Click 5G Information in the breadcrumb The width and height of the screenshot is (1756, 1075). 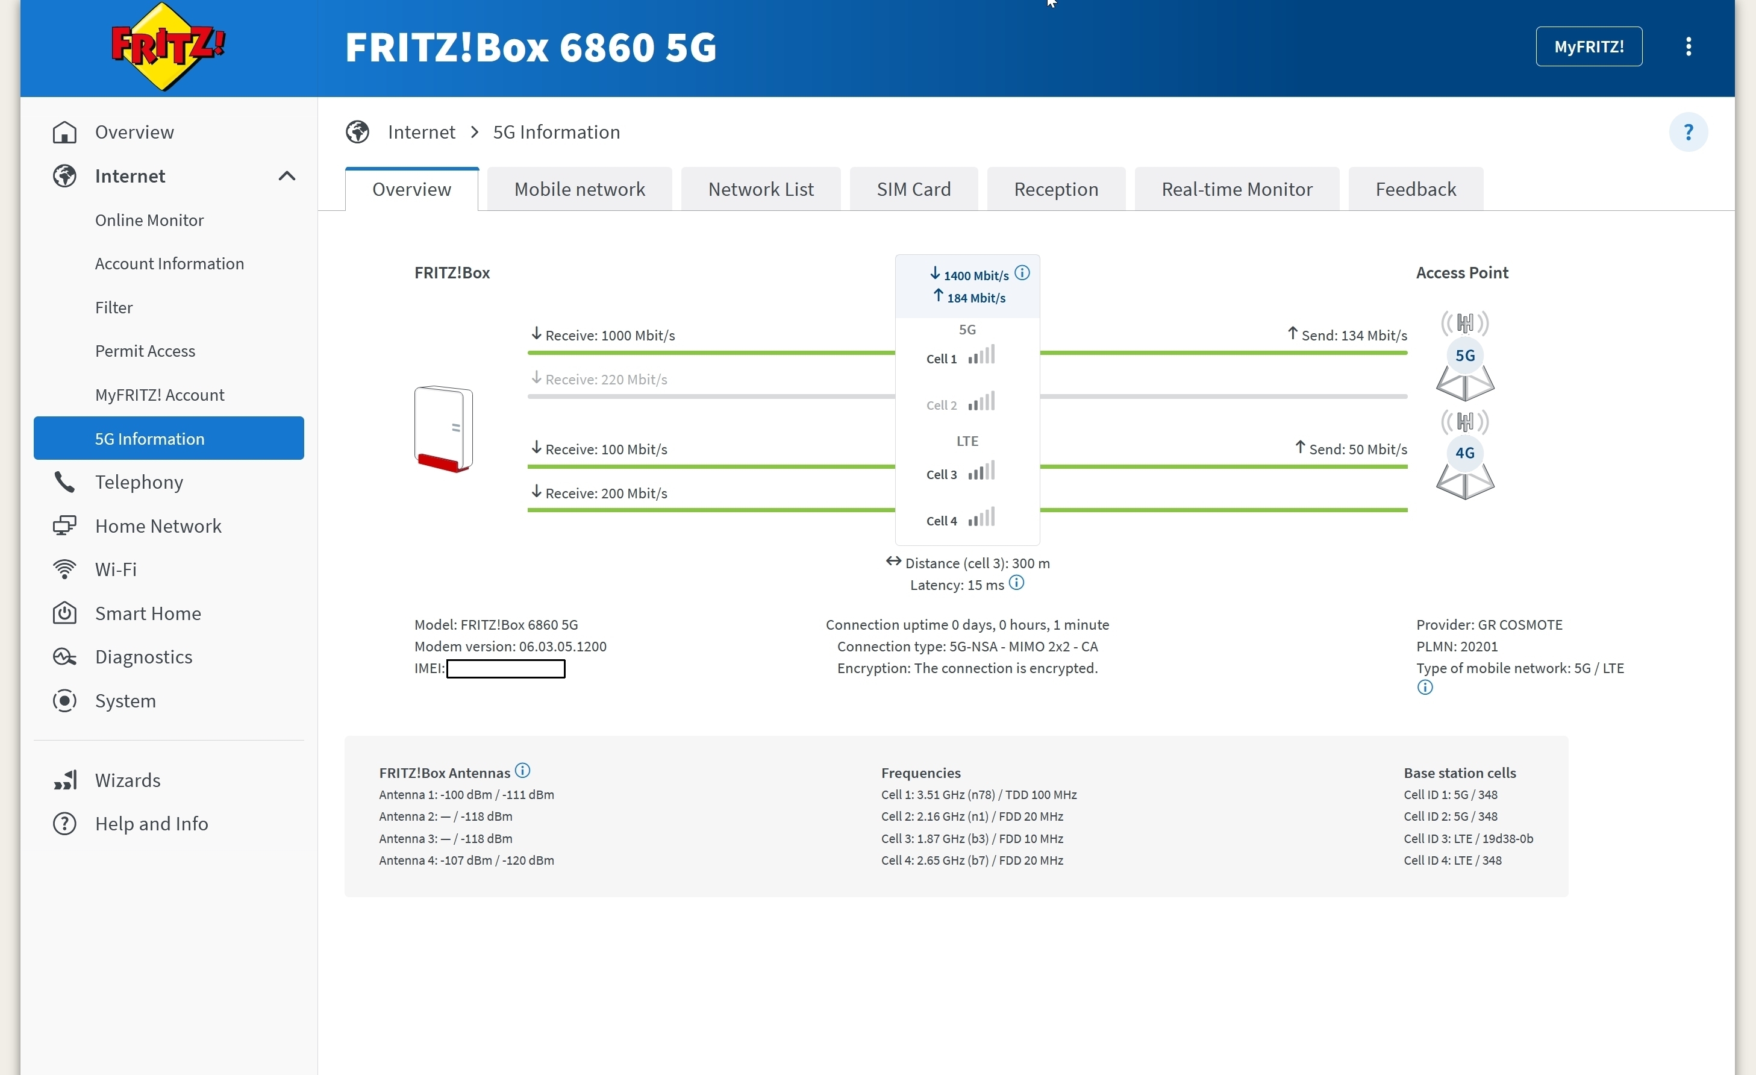pos(557,132)
